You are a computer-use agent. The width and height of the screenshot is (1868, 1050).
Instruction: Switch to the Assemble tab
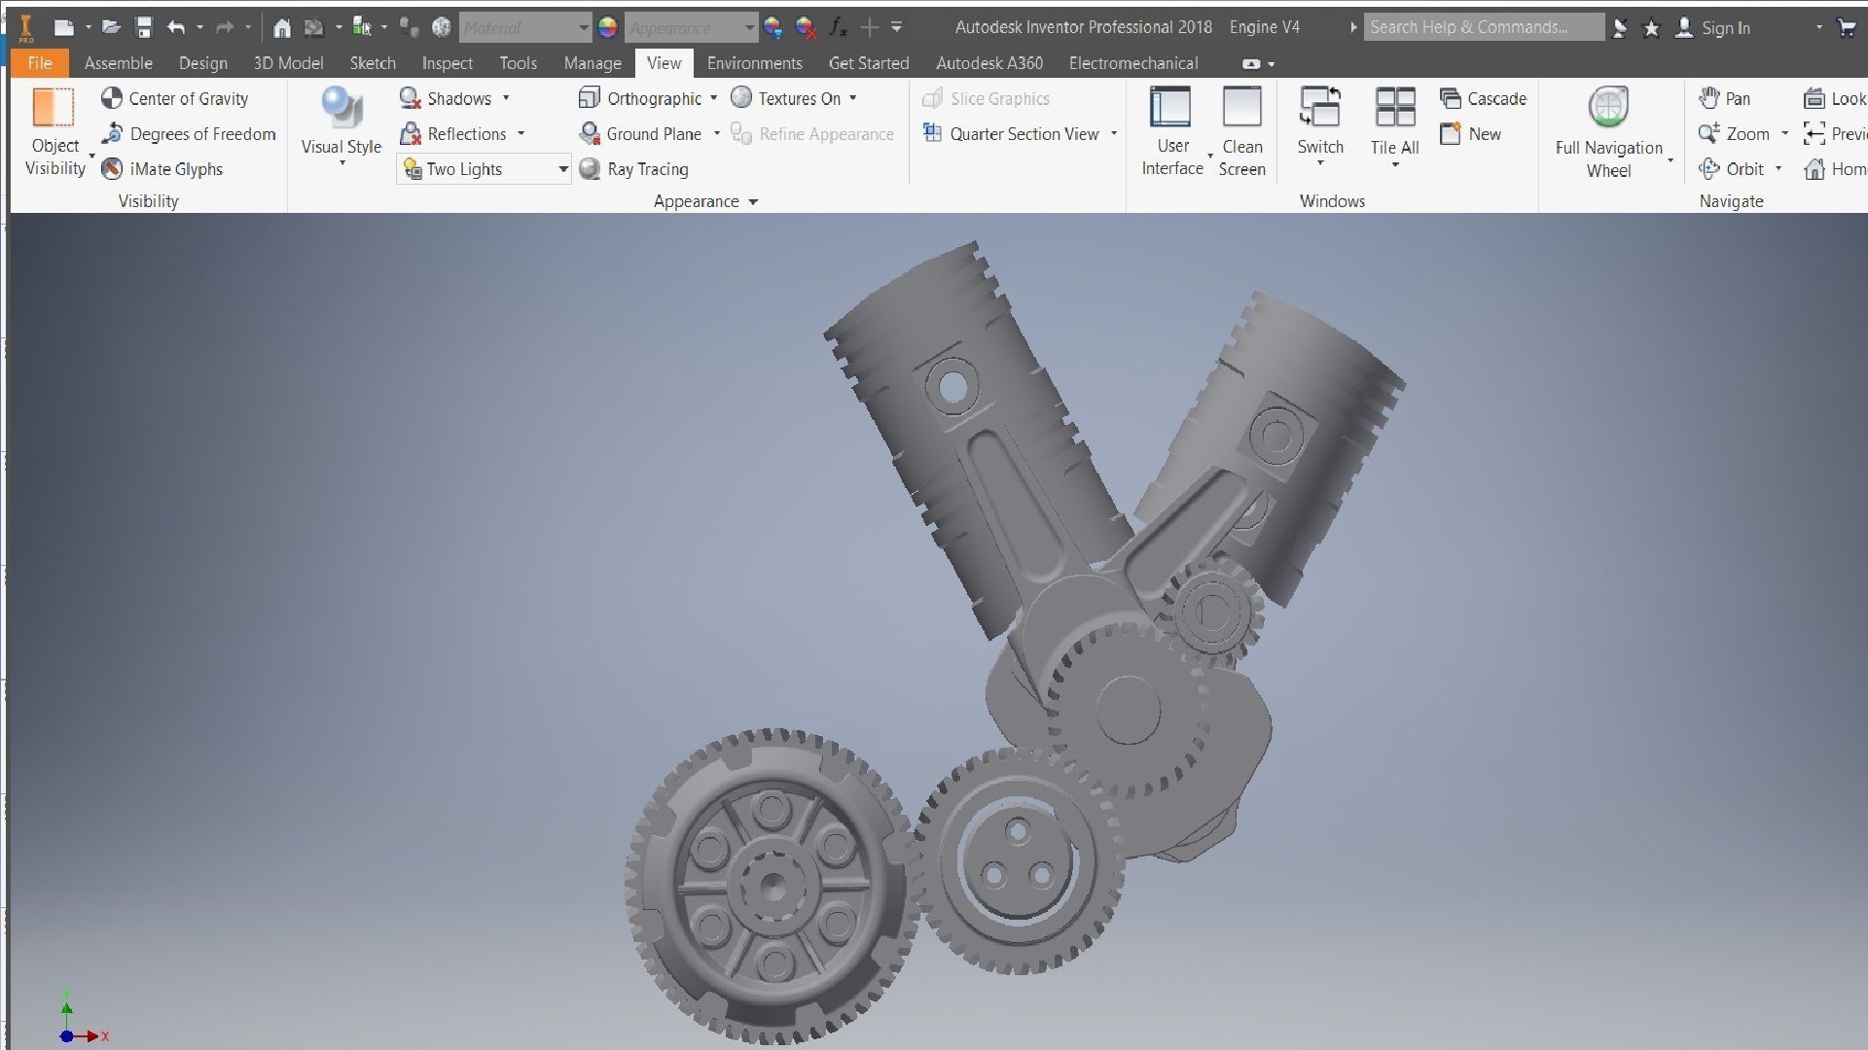tap(119, 62)
